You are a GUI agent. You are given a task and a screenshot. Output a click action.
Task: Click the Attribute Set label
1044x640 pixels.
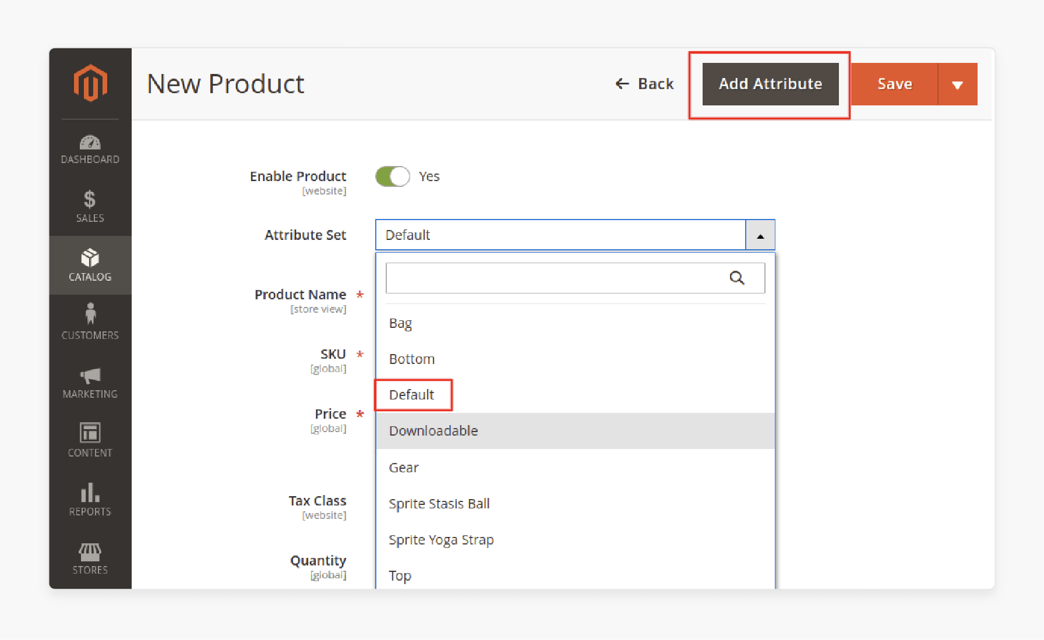[305, 235]
